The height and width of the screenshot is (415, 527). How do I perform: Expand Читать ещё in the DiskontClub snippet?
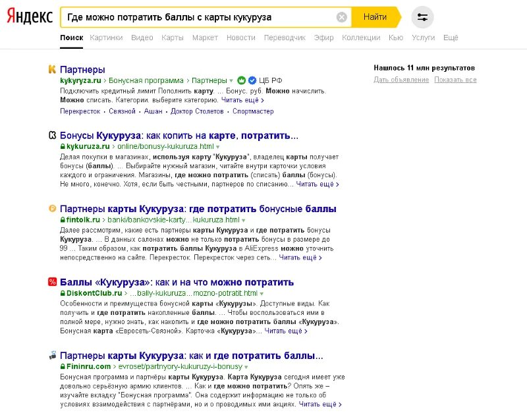[x=286, y=331]
